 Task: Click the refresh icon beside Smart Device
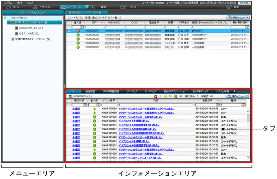[87, 7]
